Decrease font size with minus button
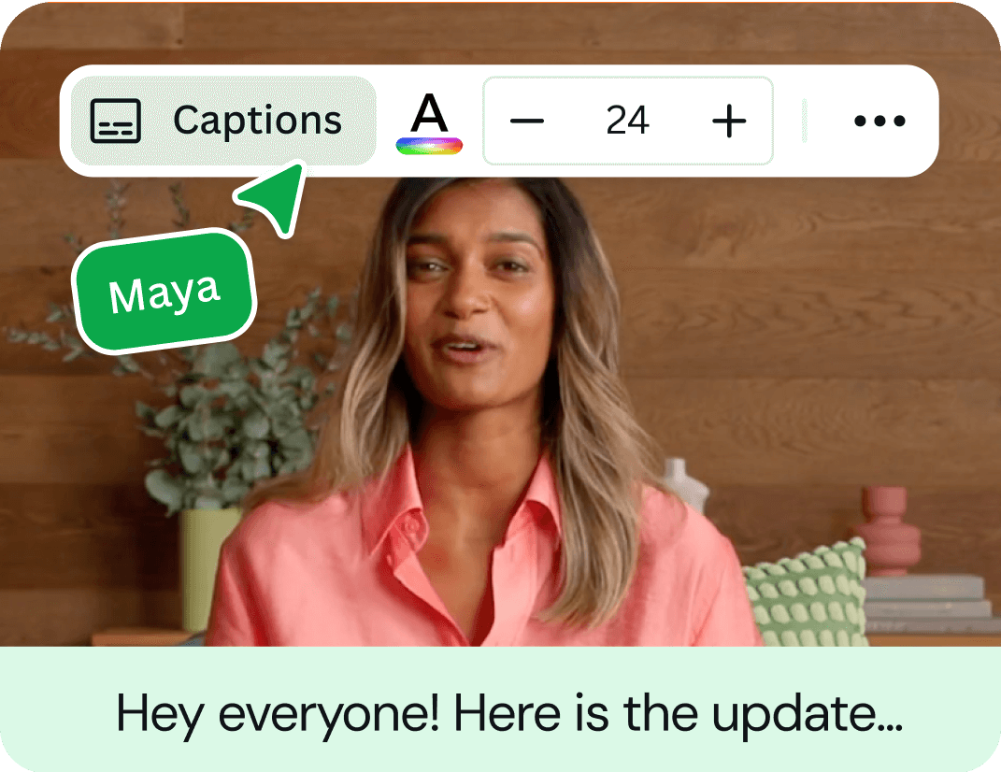 pyautogui.click(x=527, y=121)
